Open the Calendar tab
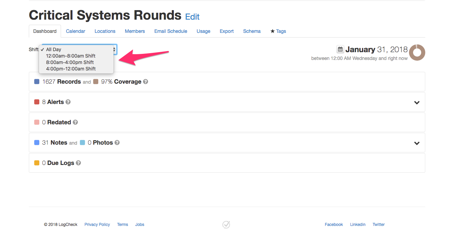 click(x=76, y=31)
